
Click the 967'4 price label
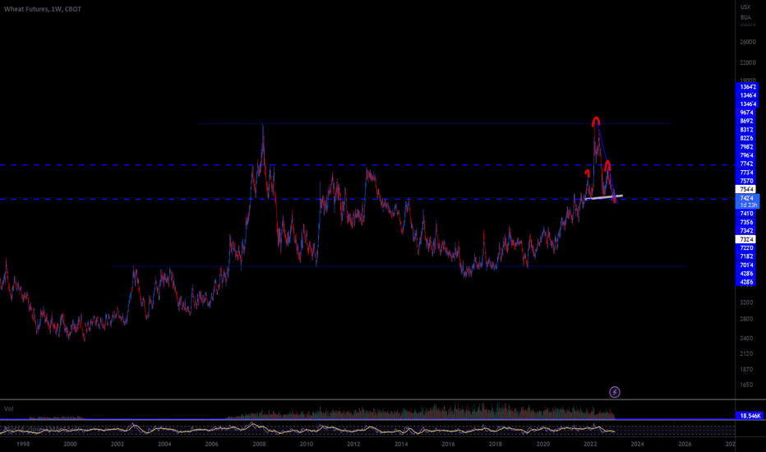point(746,113)
